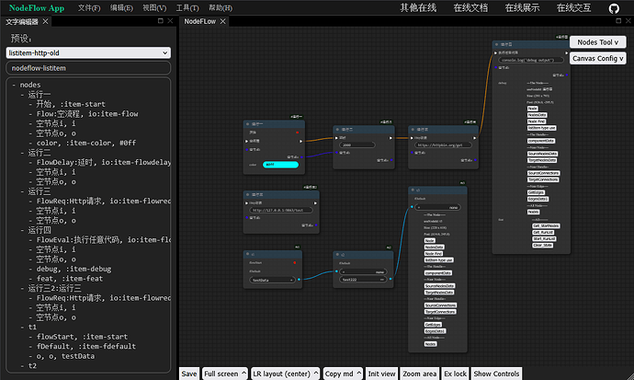
Task: Click 'debug, :item-debug' line in editor
Action: tap(74, 269)
